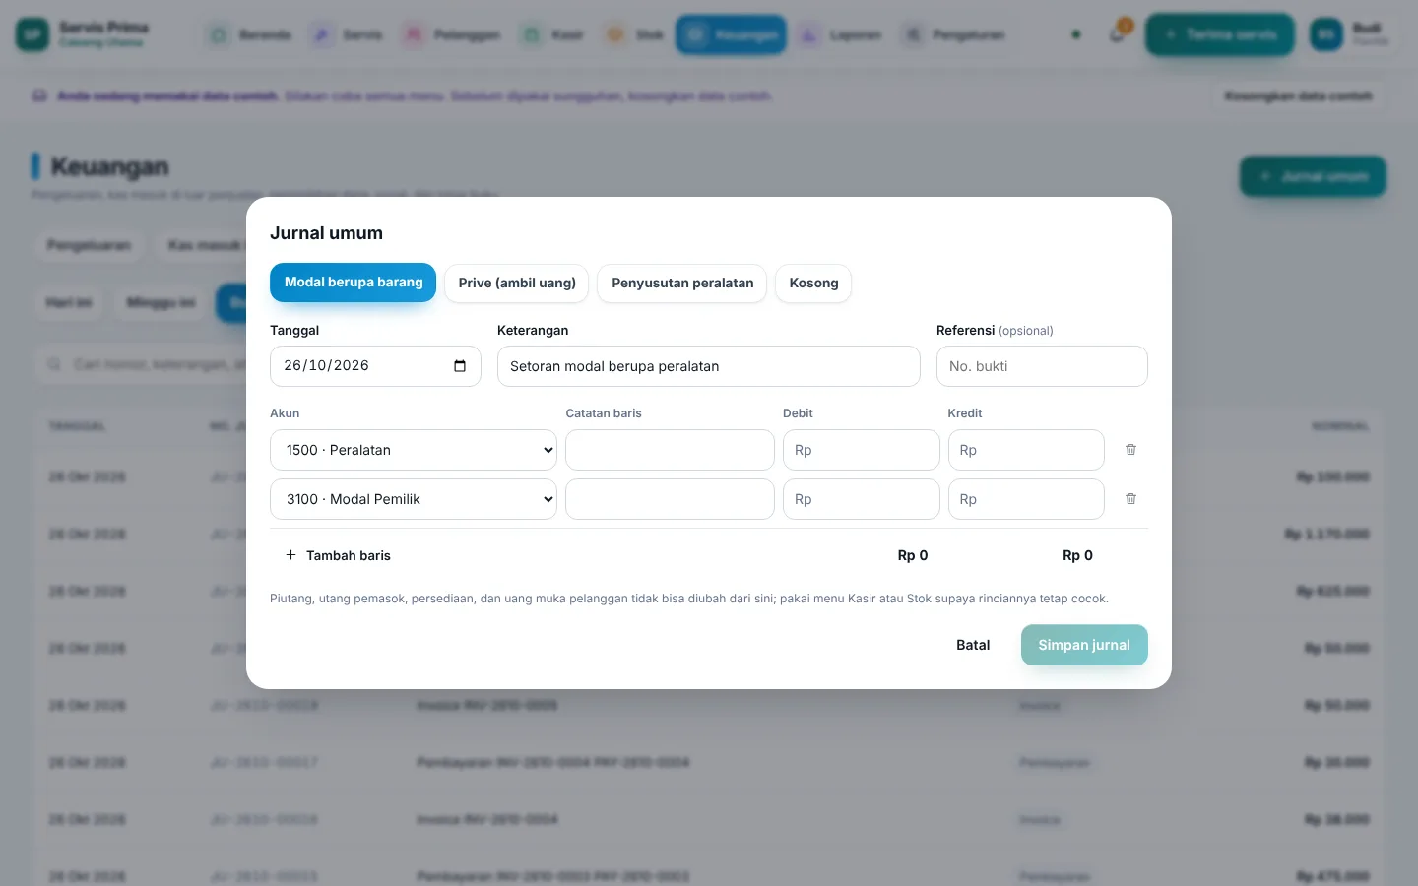This screenshot has height=886, width=1418.
Task: Expand the 3100 · Modal Pemilik account dropdown
Action: coord(414,499)
